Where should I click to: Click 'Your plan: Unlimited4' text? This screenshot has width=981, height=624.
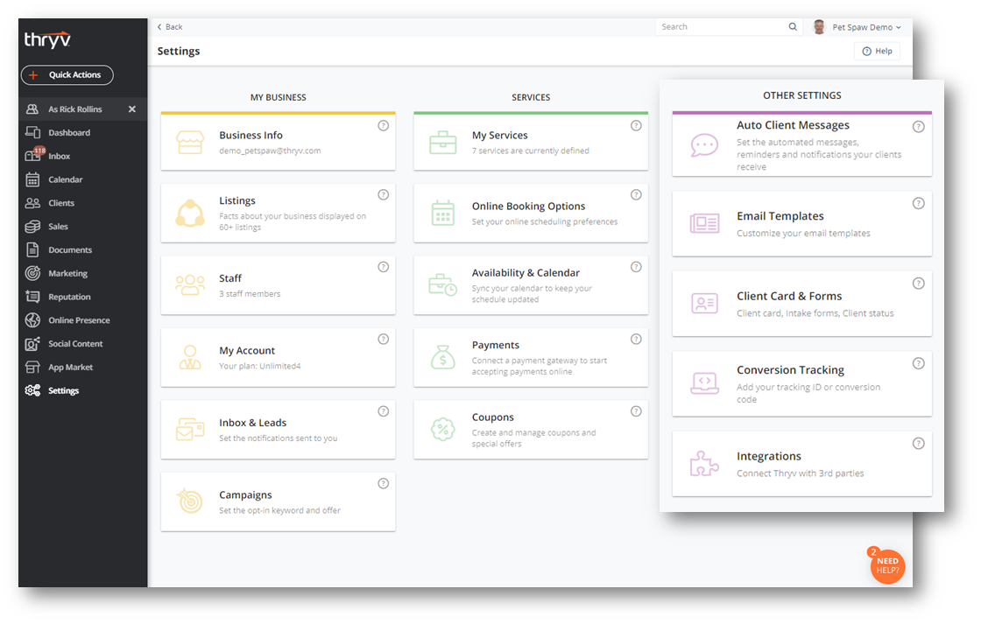pos(259,366)
